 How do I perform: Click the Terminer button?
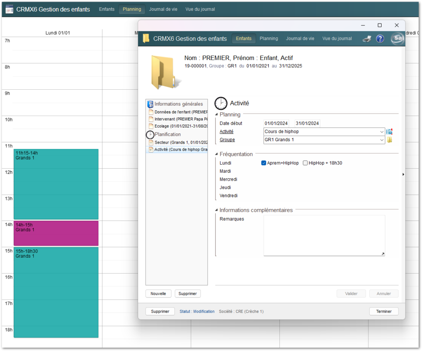[384, 311]
